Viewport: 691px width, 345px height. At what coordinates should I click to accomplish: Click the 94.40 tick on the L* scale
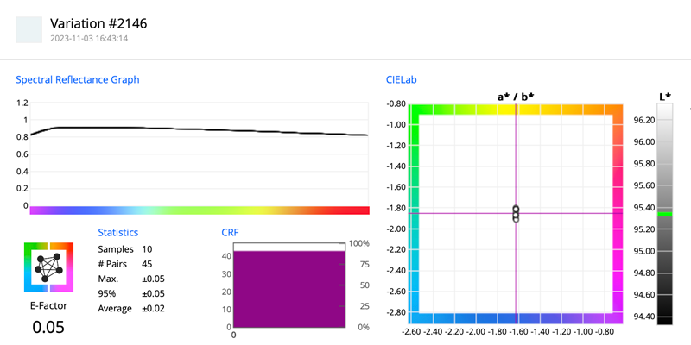pos(643,317)
